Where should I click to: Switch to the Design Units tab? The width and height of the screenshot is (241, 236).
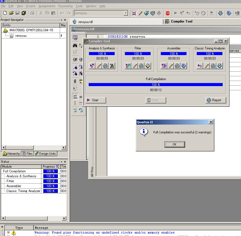click(x=46, y=154)
